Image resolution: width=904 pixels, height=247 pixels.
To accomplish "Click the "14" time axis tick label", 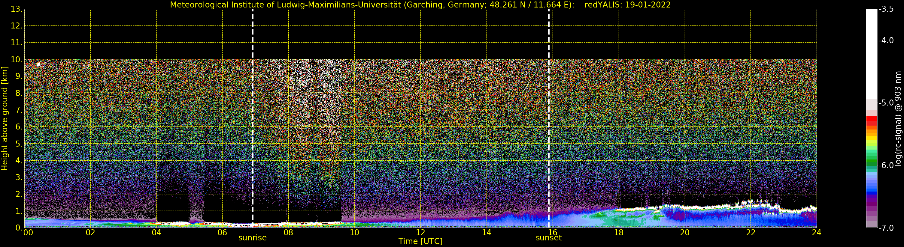I will click(x=487, y=233).
